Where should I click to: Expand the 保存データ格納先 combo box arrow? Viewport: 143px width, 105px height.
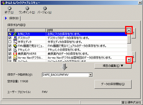click(90, 75)
